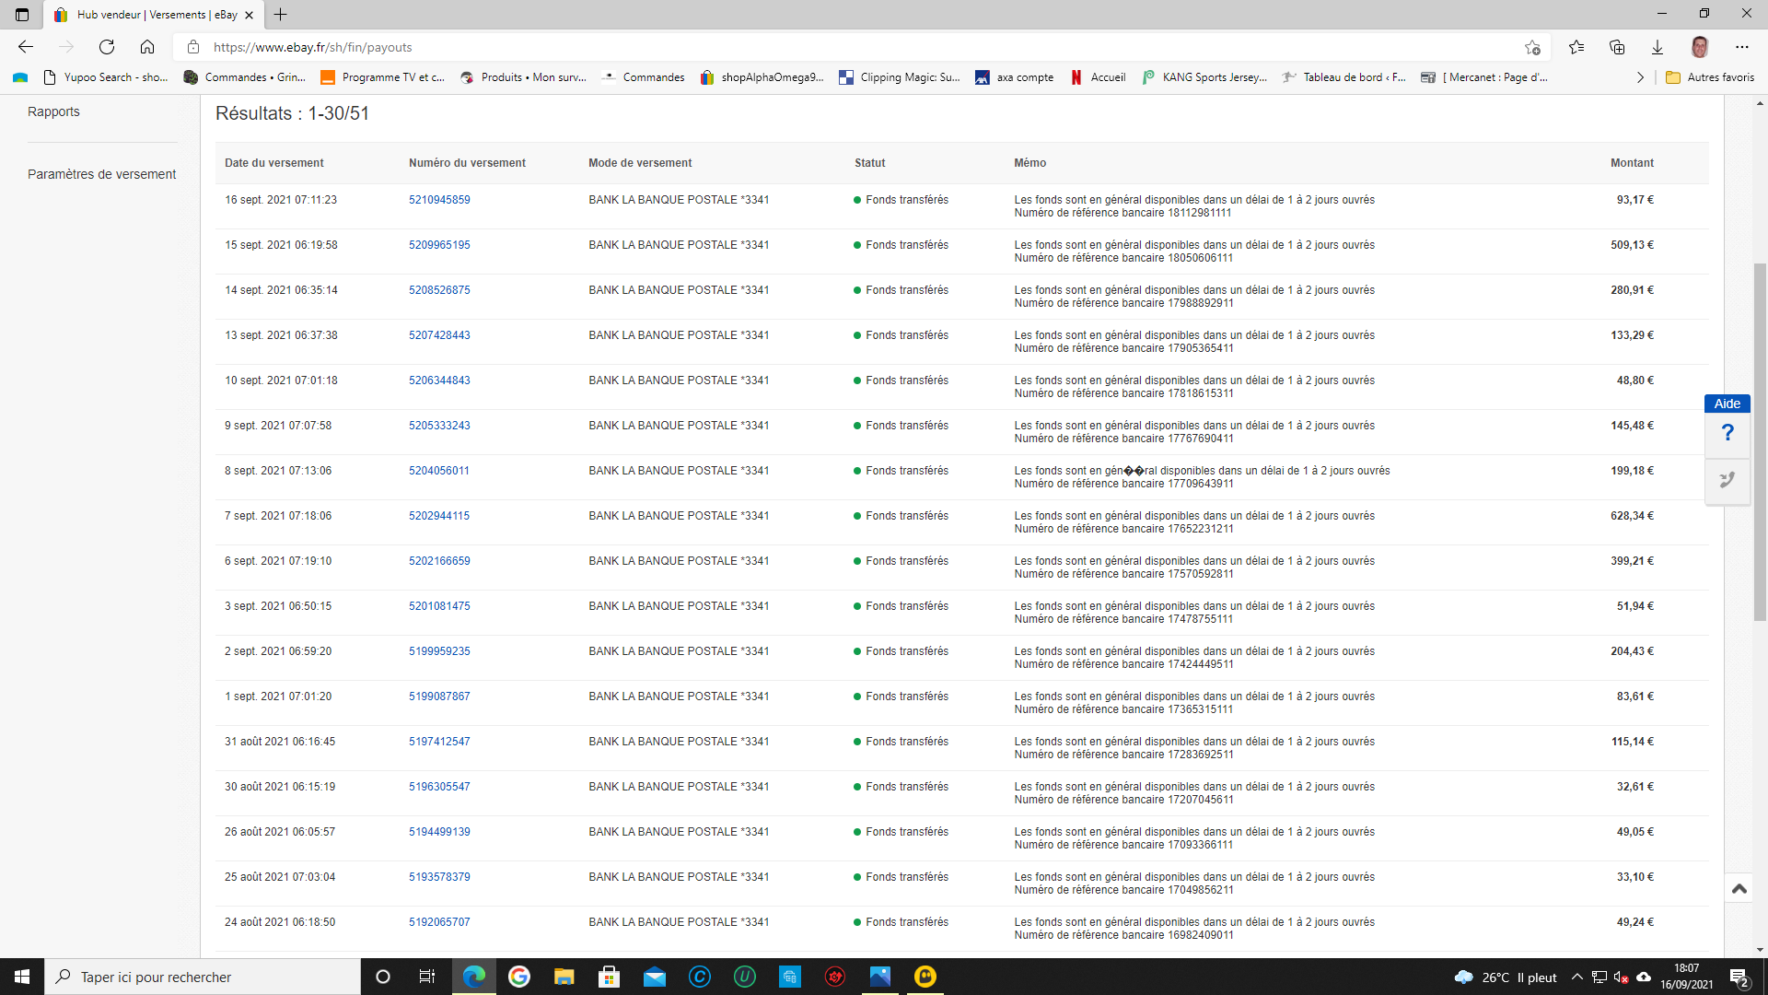Open Rapports in the left sidebar

click(x=53, y=111)
